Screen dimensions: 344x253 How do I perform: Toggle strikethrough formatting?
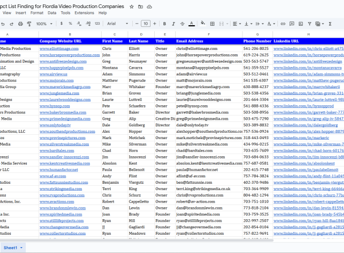click(182, 24)
